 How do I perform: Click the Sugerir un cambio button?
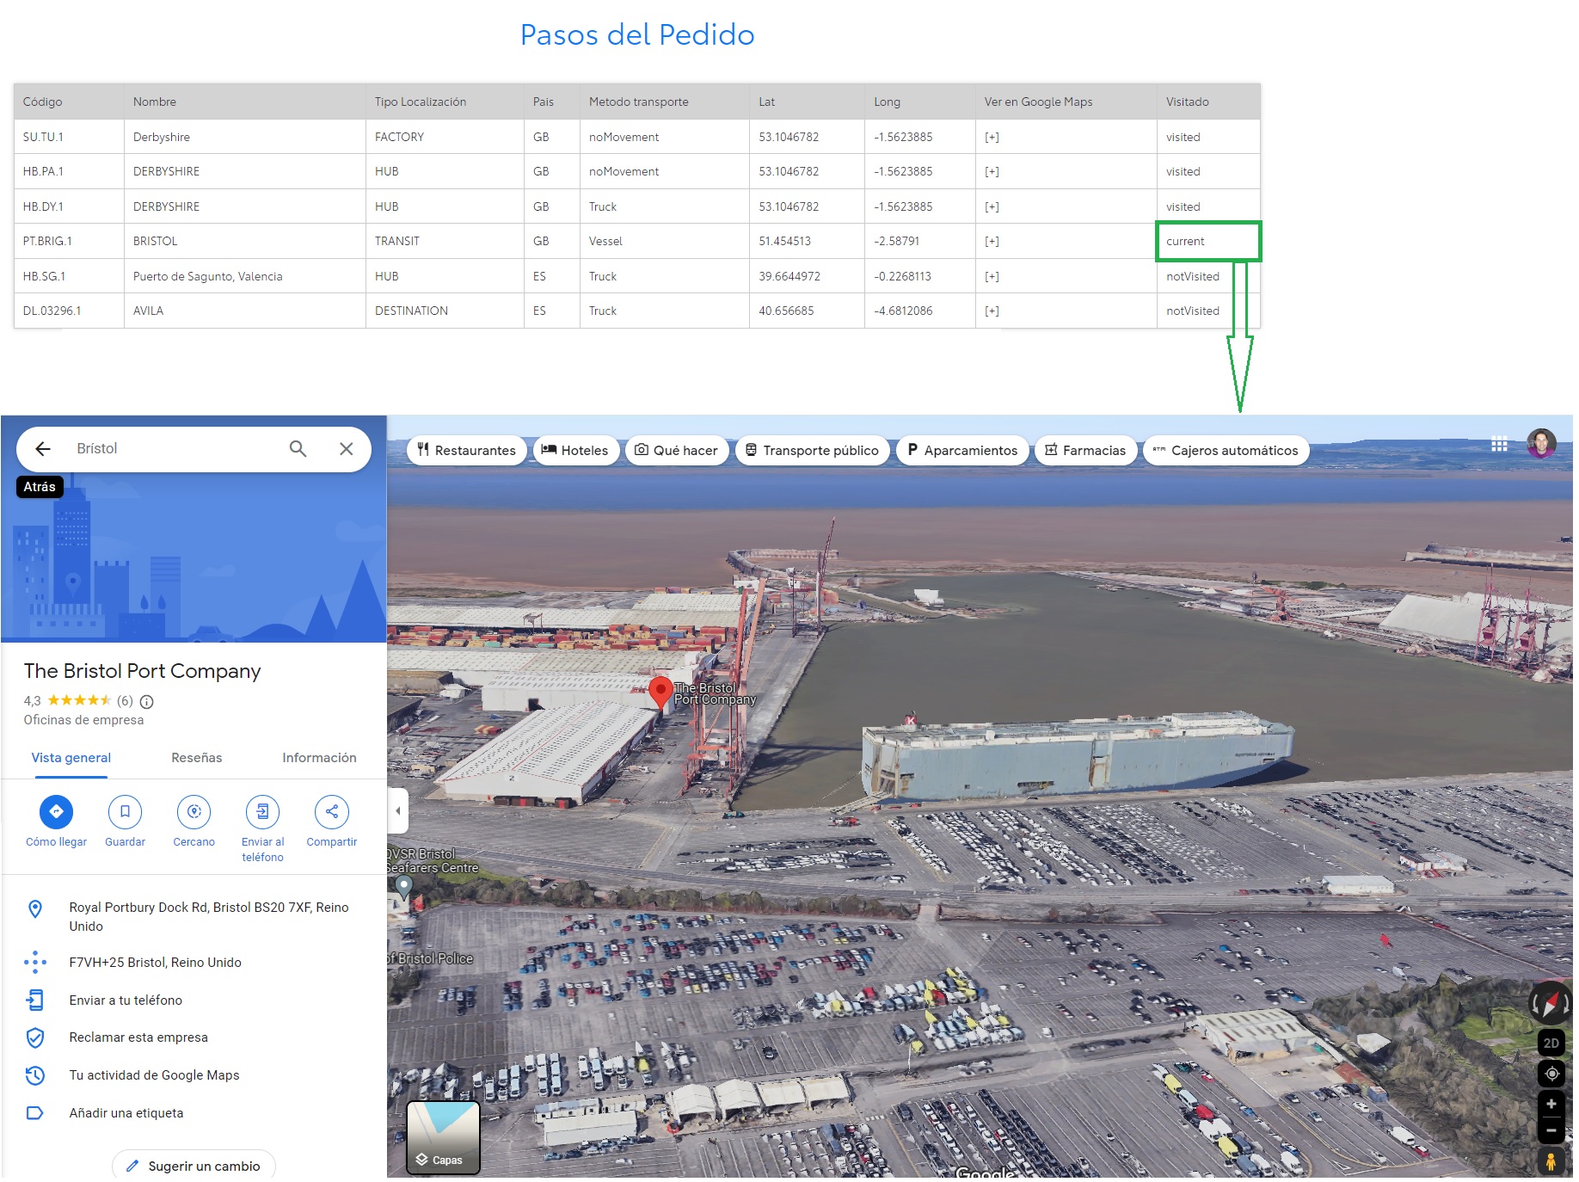click(x=194, y=1167)
